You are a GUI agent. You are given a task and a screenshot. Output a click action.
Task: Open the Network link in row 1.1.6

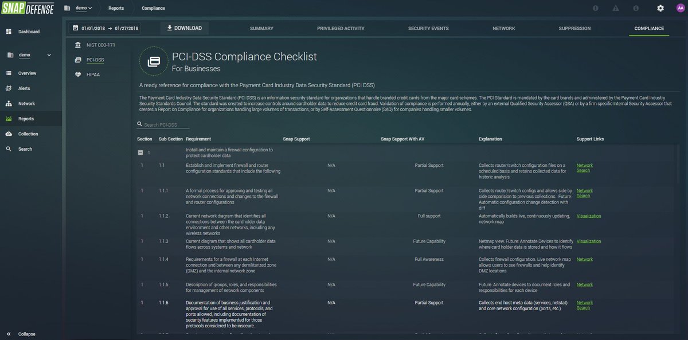coord(585,303)
